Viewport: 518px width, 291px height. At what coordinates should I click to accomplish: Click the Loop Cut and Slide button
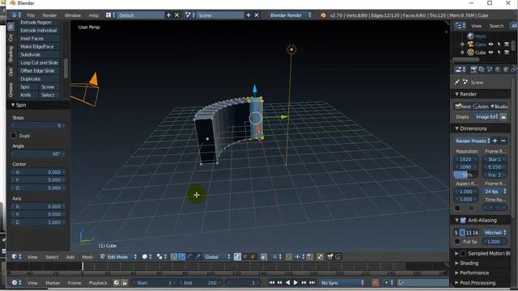coord(38,63)
